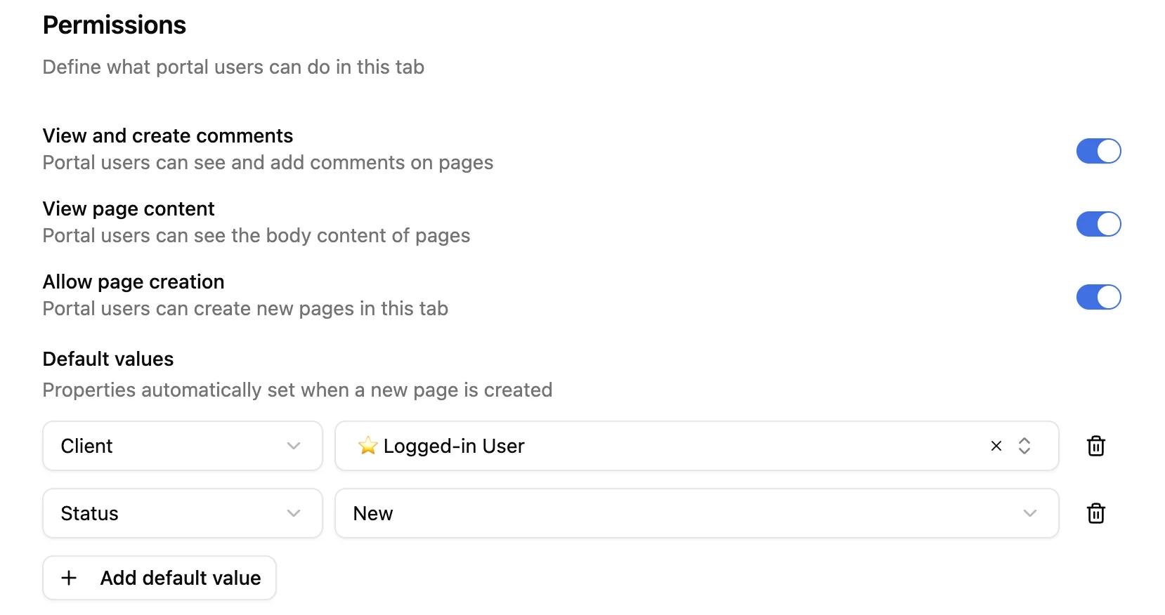Click the star icon beside Logged-in User

click(x=367, y=446)
